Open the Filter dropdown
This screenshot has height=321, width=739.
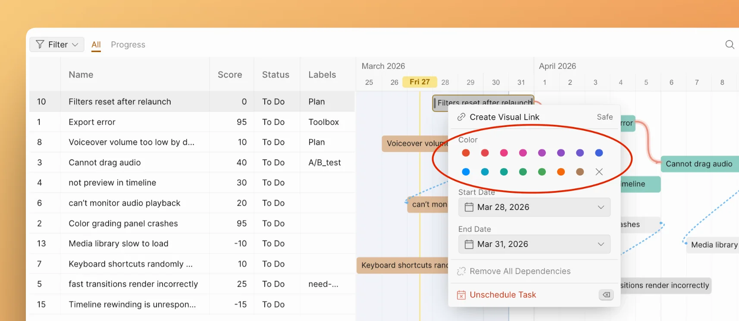click(x=57, y=44)
